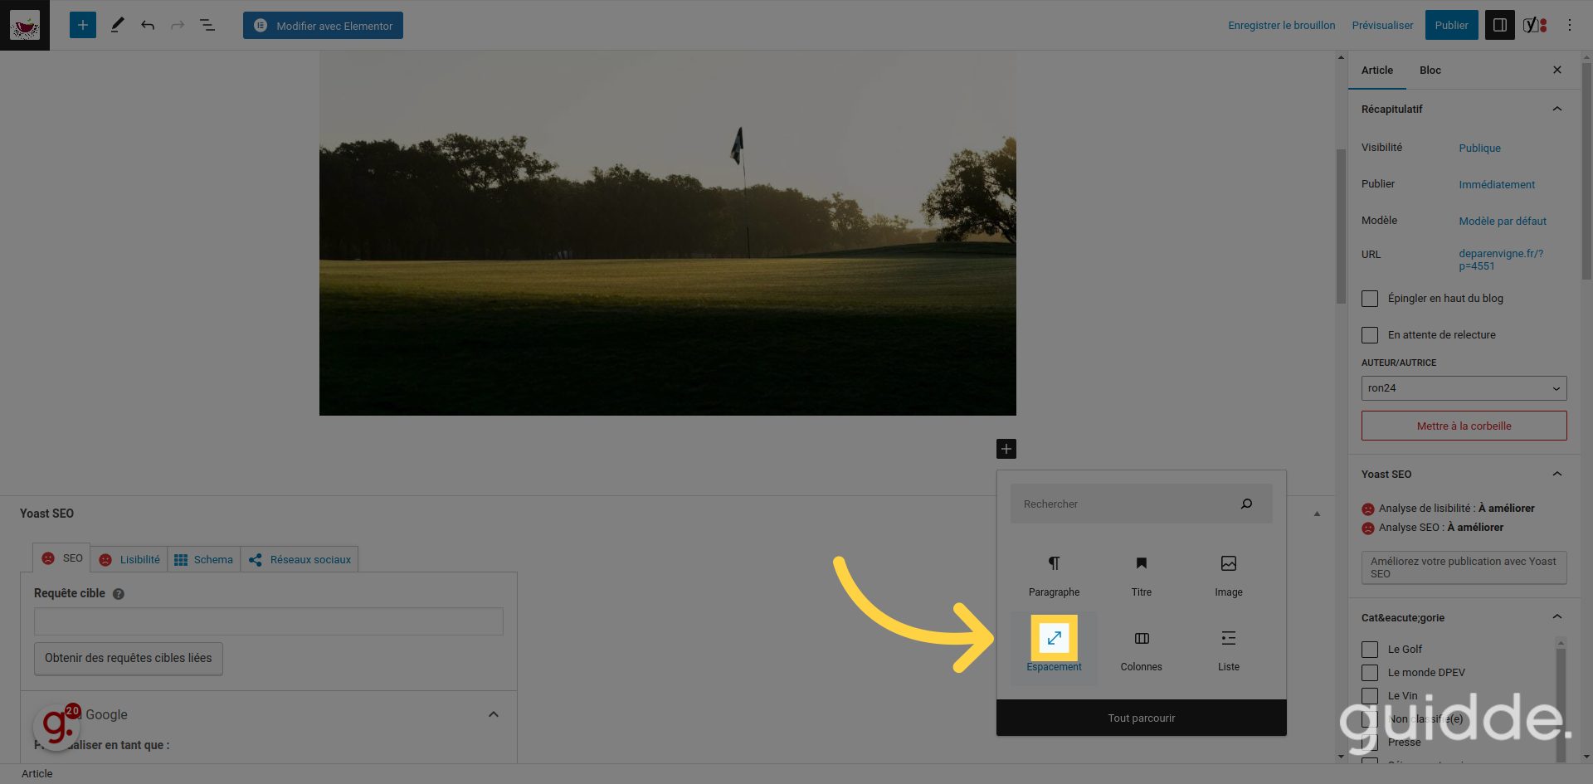Insert an Espacement spacer block
Screen dimensions: 1593x784
tap(1054, 648)
